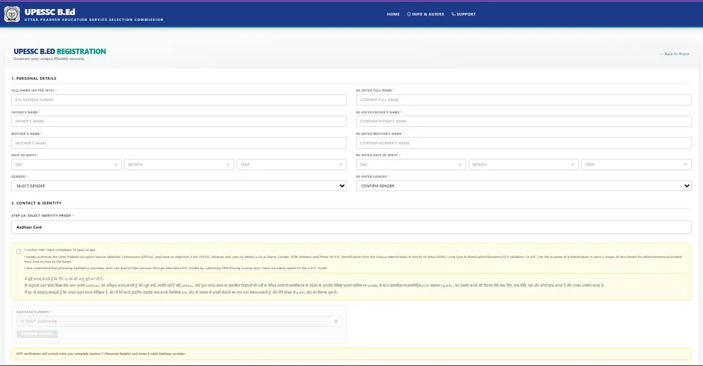
Task: Tick the 18 years age confirmation checkbox
Action: pyautogui.click(x=19, y=251)
